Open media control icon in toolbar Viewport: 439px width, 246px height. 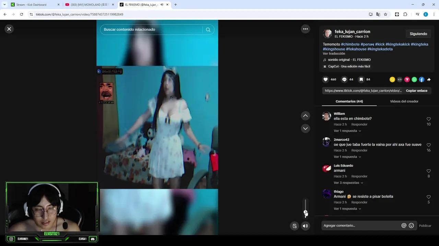417,14
